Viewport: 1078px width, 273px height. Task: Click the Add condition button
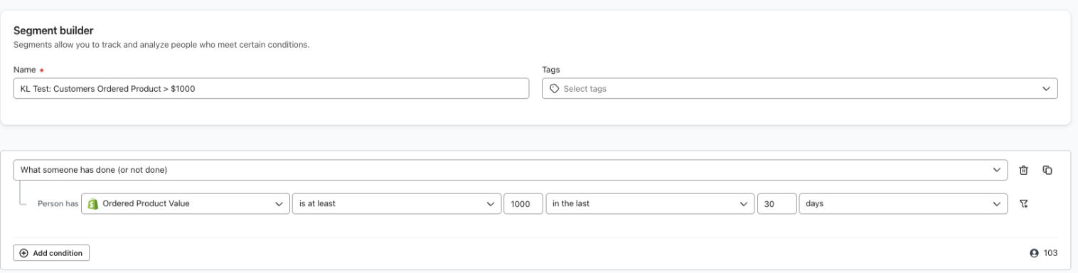click(x=51, y=253)
